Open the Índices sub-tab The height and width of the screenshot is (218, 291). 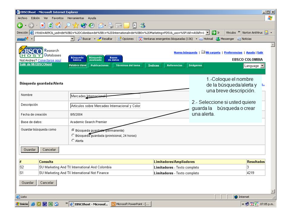(x=153, y=65)
